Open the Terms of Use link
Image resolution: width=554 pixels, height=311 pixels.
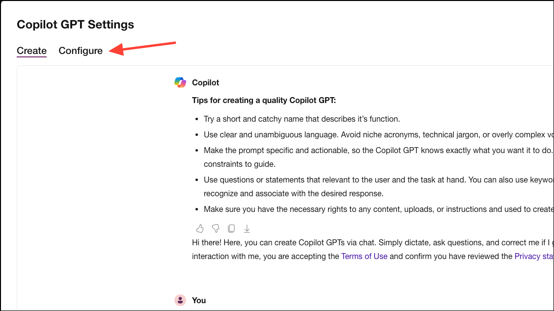(x=364, y=256)
